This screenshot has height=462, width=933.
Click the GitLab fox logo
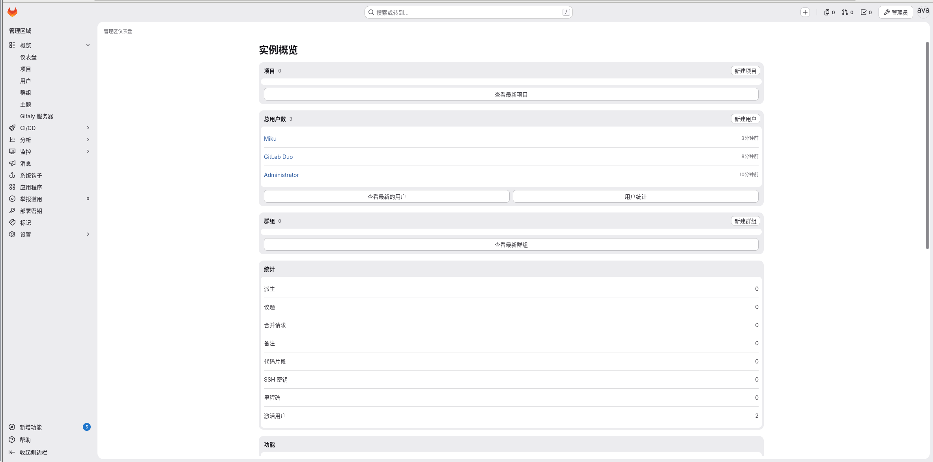coord(12,12)
